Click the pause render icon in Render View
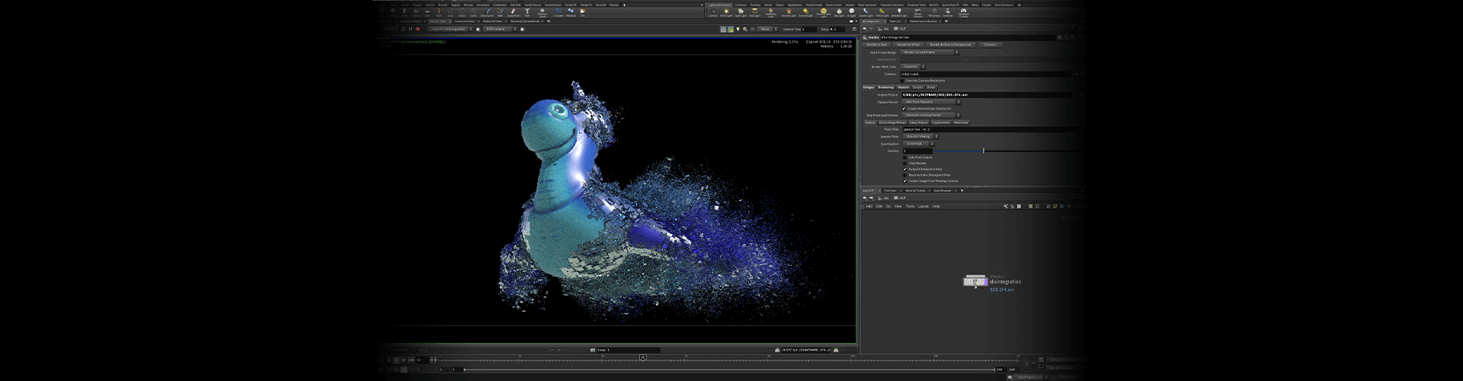This screenshot has height=381, width=1463. coord(410,29)
